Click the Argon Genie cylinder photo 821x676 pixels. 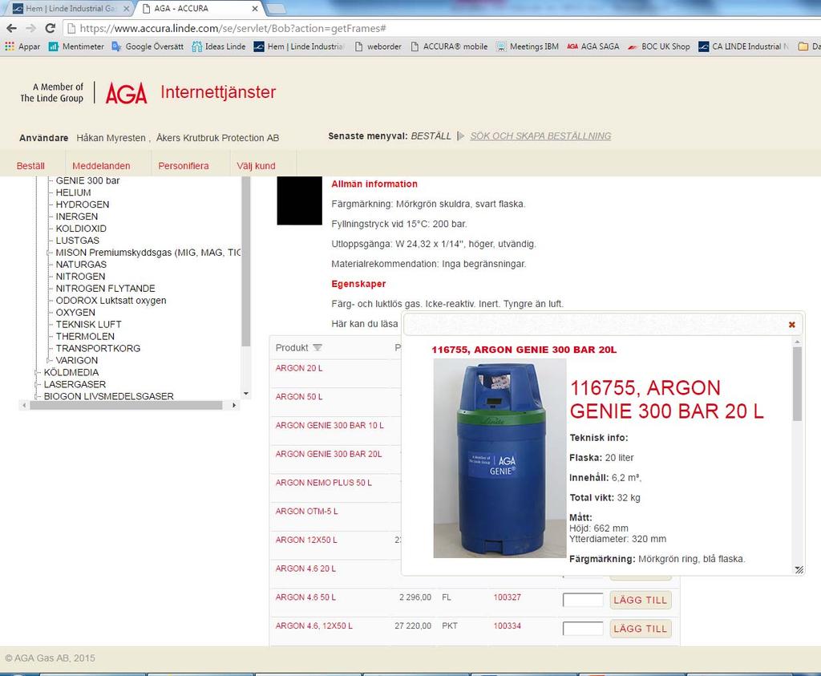click(x=499, y=458)
